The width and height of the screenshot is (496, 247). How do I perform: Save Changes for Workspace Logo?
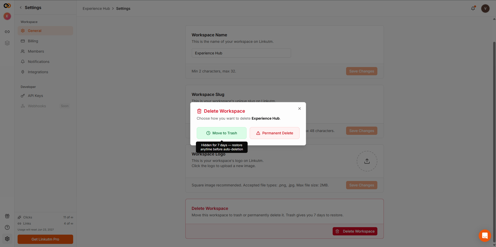[x=362, y=185]
